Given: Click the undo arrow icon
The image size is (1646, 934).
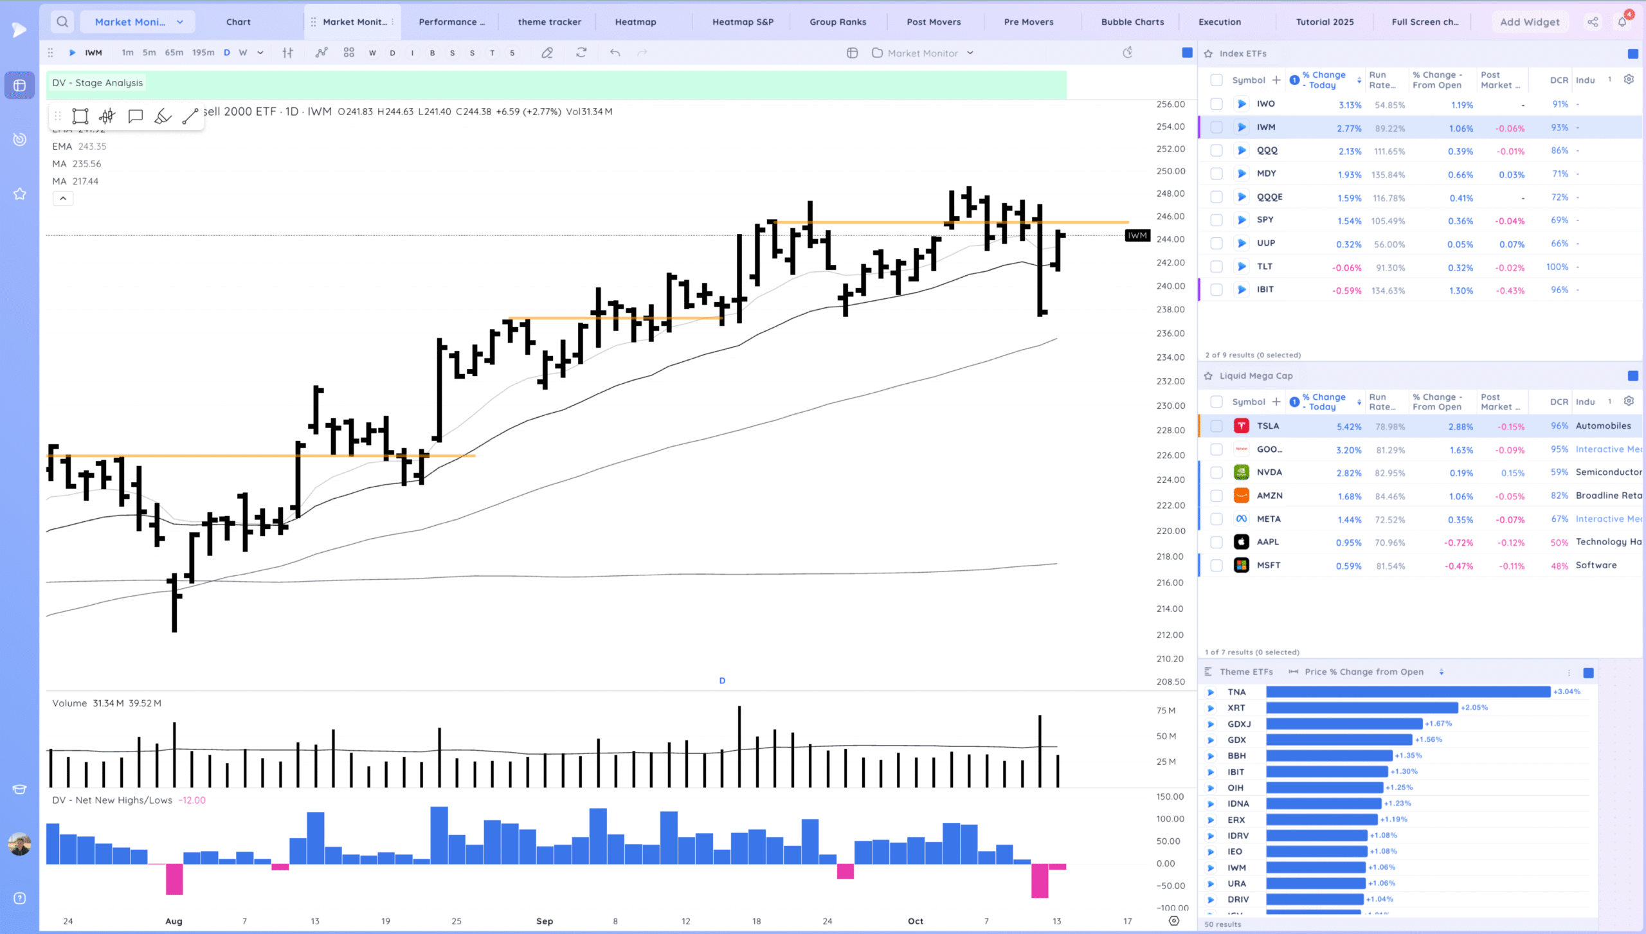Looking at the screenshot, I should pos(615,53).
